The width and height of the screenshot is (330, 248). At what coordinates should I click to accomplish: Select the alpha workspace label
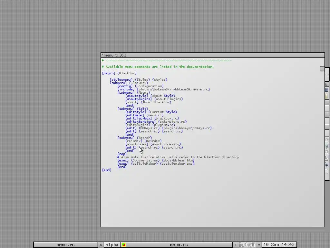coord(112,245)
